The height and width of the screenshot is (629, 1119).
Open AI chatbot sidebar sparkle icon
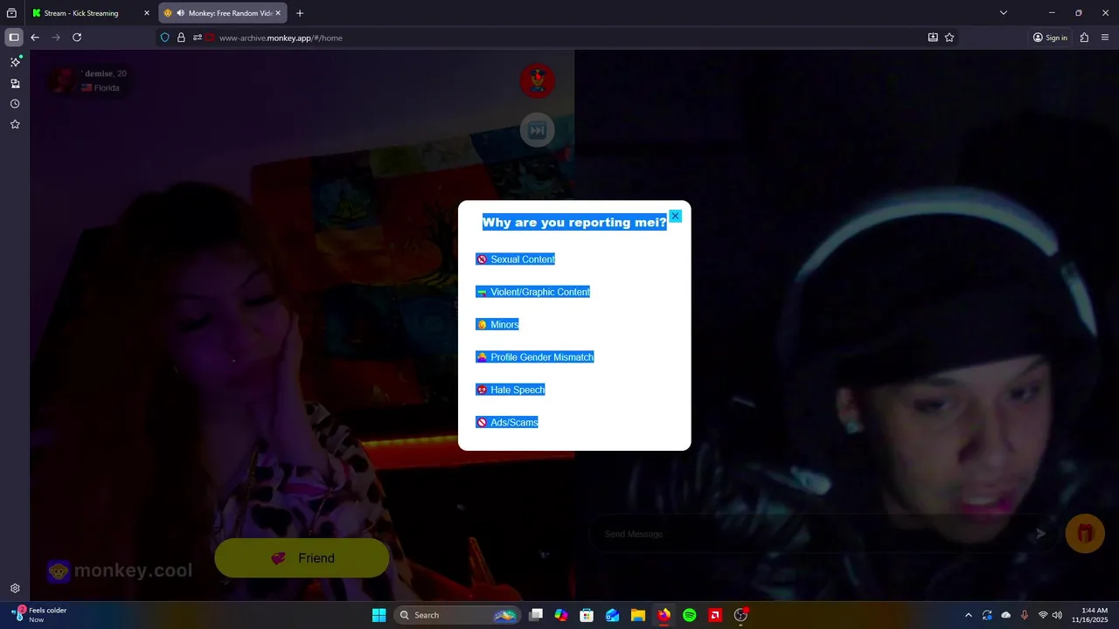pos(15,62)
